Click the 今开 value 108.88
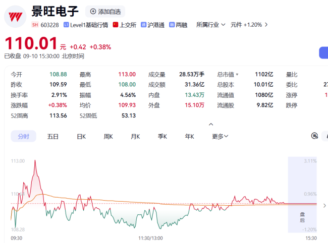328x243 pixels. pyautogui.click(x=58, y=75)
